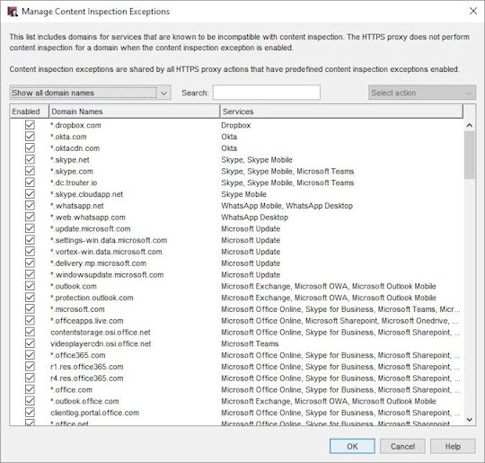The image size is (485, 463).
Task: Disable the *.outlook.com exception
Action: [x=30, y=286]
